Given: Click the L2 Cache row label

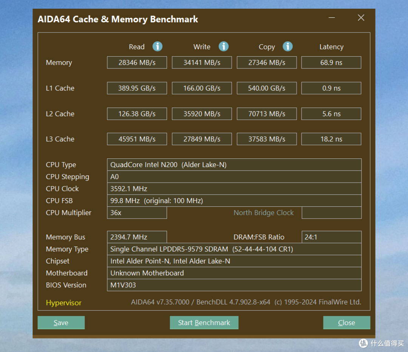Looking at the screenshot, I should tap(60, 114).
